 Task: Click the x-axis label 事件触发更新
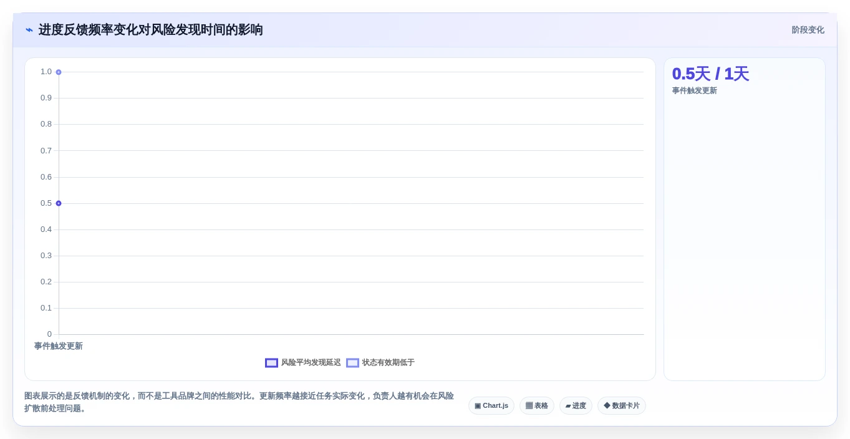[x=59, y=346]
